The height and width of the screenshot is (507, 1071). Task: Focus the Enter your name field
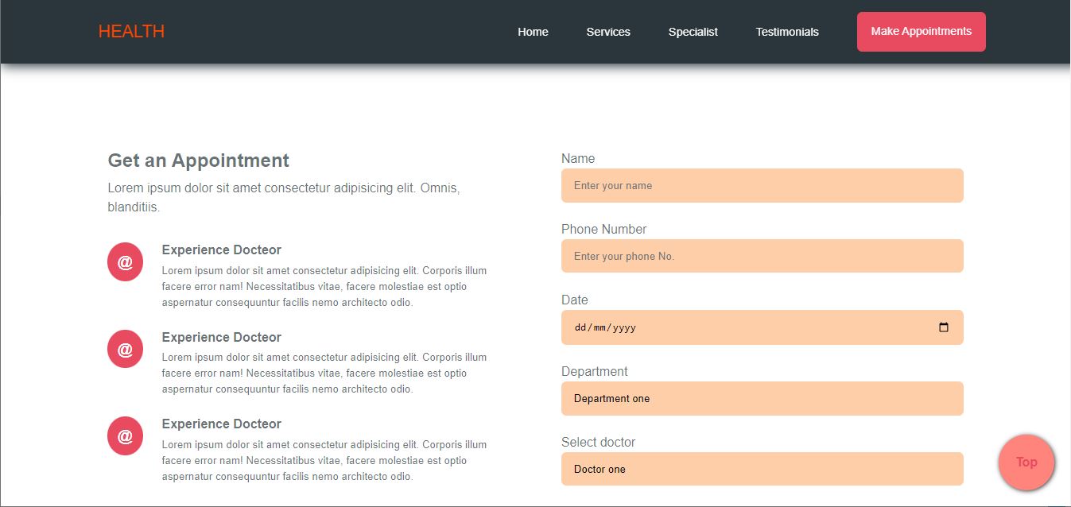762,185
